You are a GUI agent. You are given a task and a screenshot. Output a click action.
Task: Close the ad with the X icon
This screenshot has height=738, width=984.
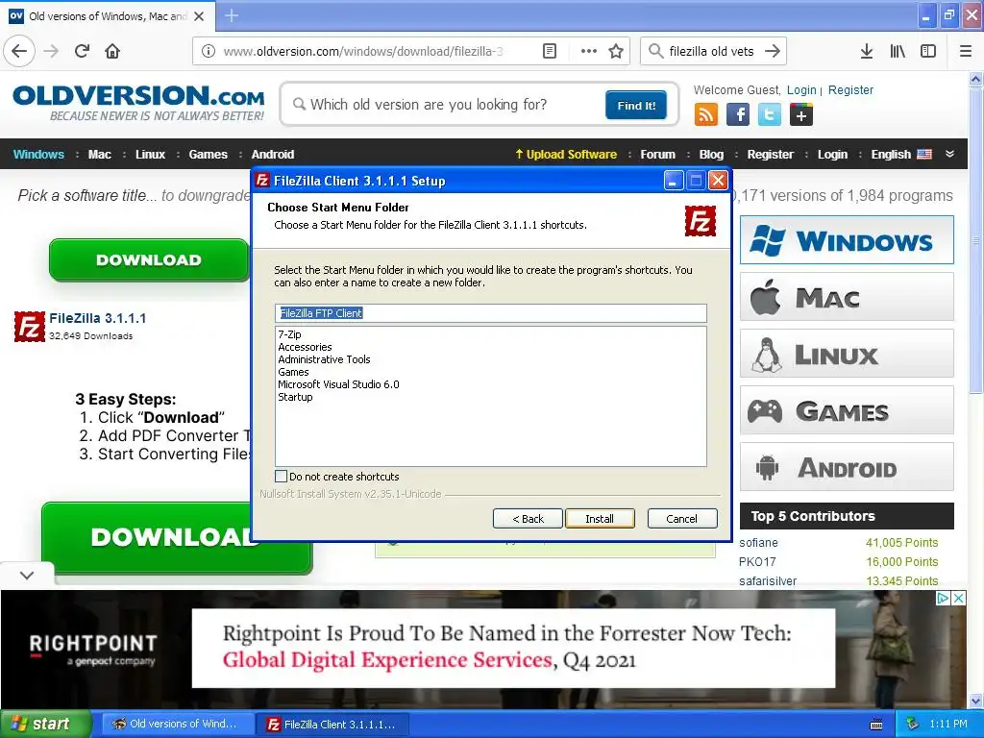pyautogui.click(x=958, y=598)
